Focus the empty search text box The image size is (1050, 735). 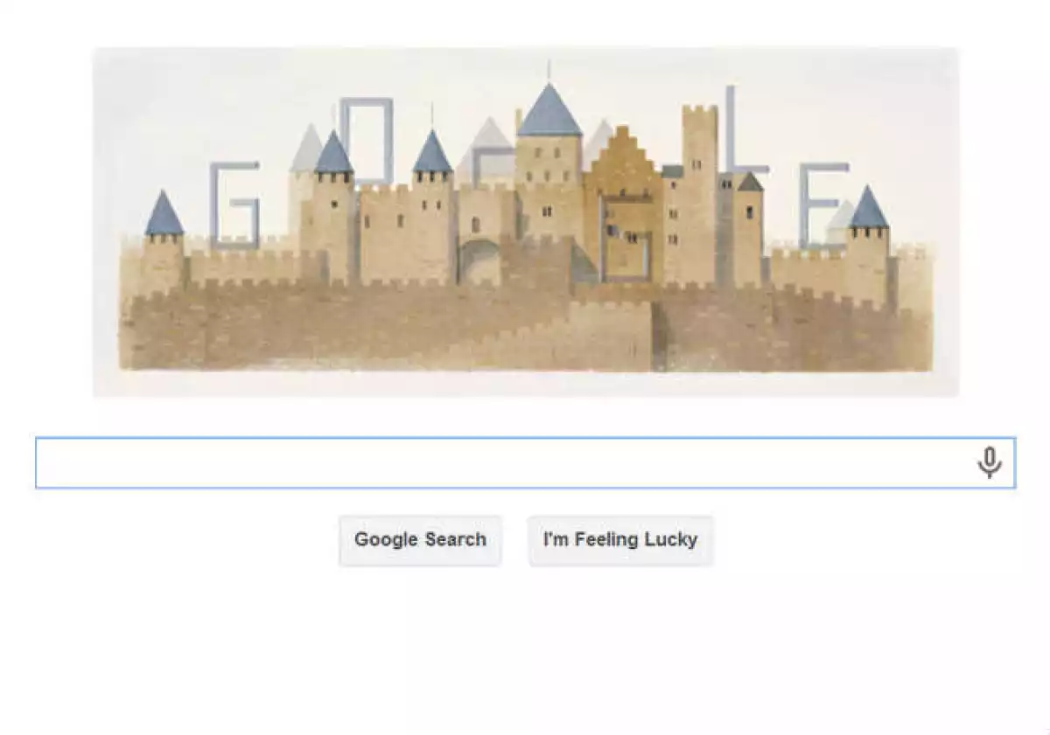(525, 462)
